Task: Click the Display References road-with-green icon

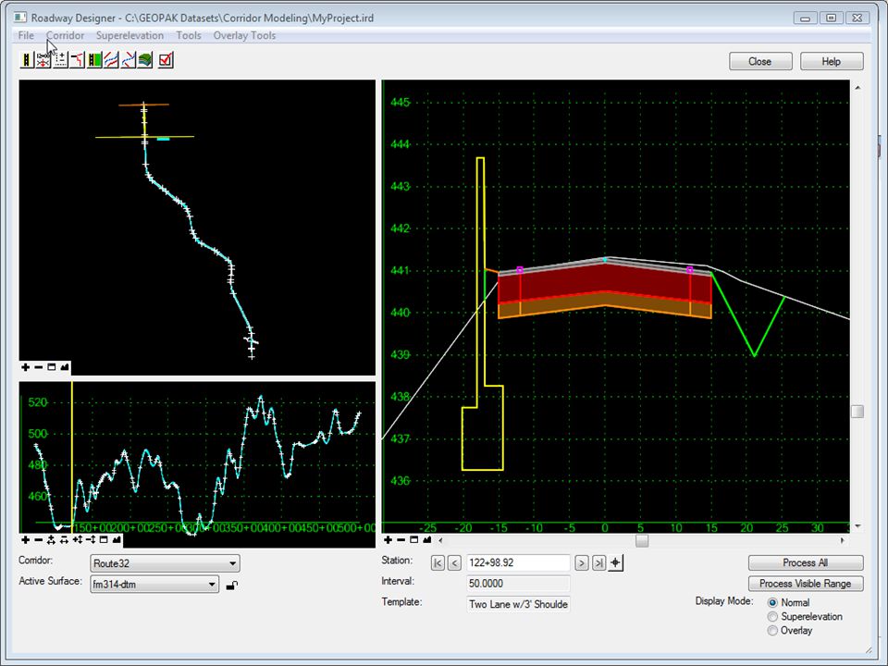Action: pyautogui.click(x=94, y=59)
